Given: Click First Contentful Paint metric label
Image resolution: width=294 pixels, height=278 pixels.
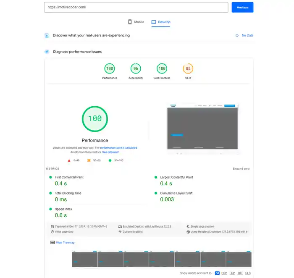Looking at the screenshot, I should coord(69,177).
